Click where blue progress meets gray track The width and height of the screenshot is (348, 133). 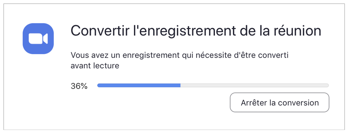tap(180, 85)
